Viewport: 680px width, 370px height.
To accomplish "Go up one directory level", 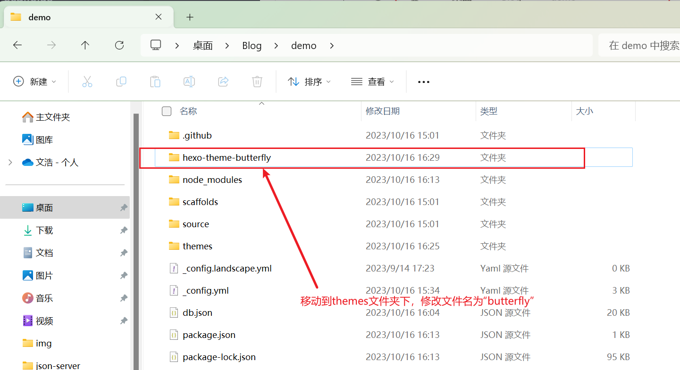I will pos(85,45).
